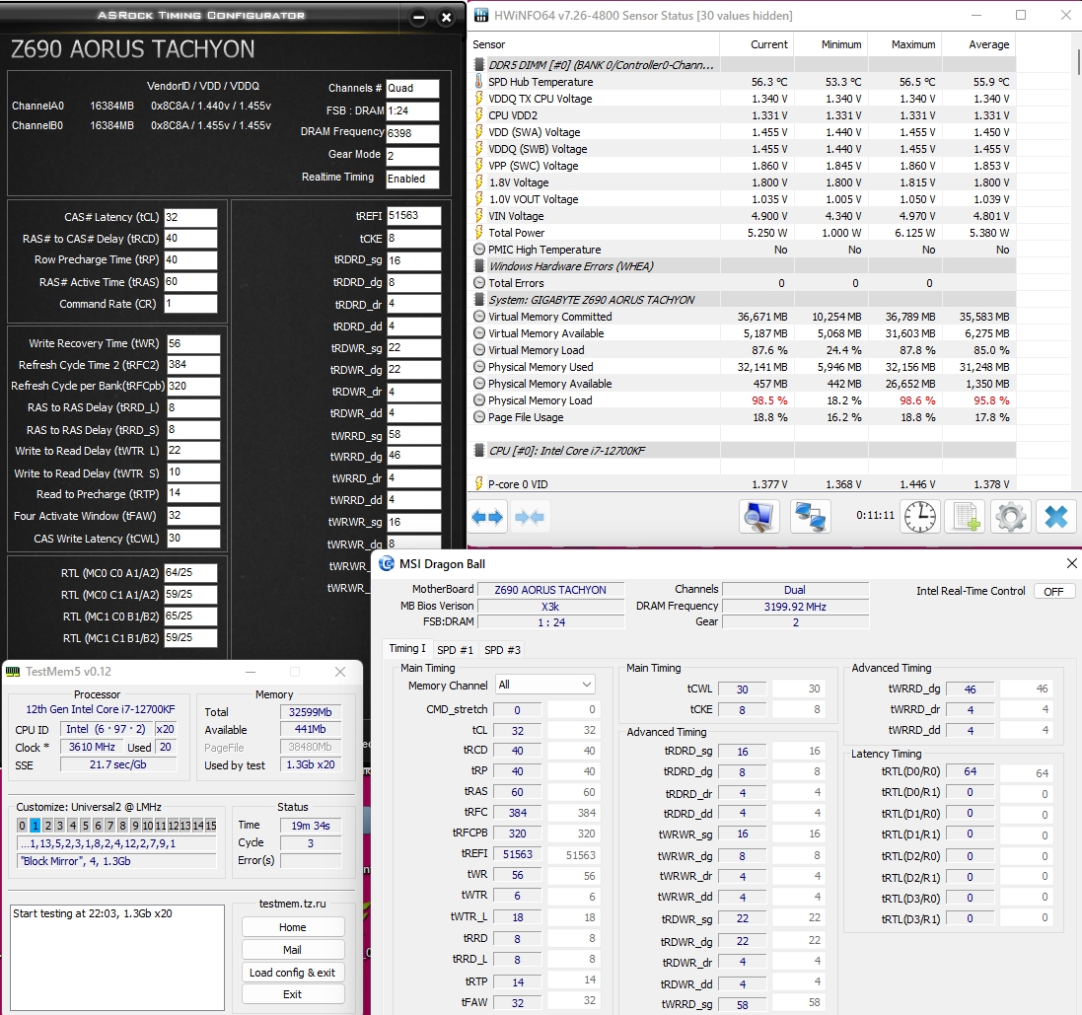Minimize ASRock Timing Configurator window
Screen dimensions: 1082x1015
pos(418,17)
